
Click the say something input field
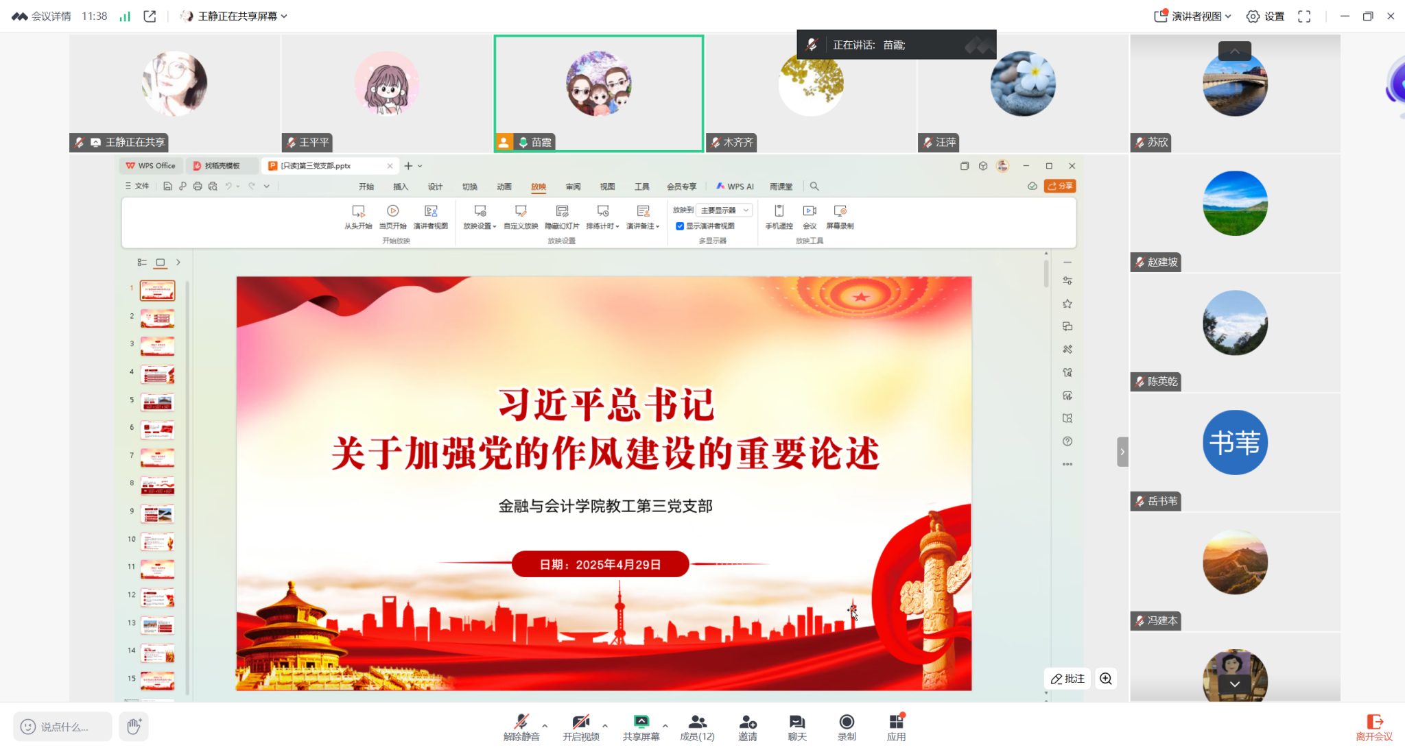click(x=63, y=727)
